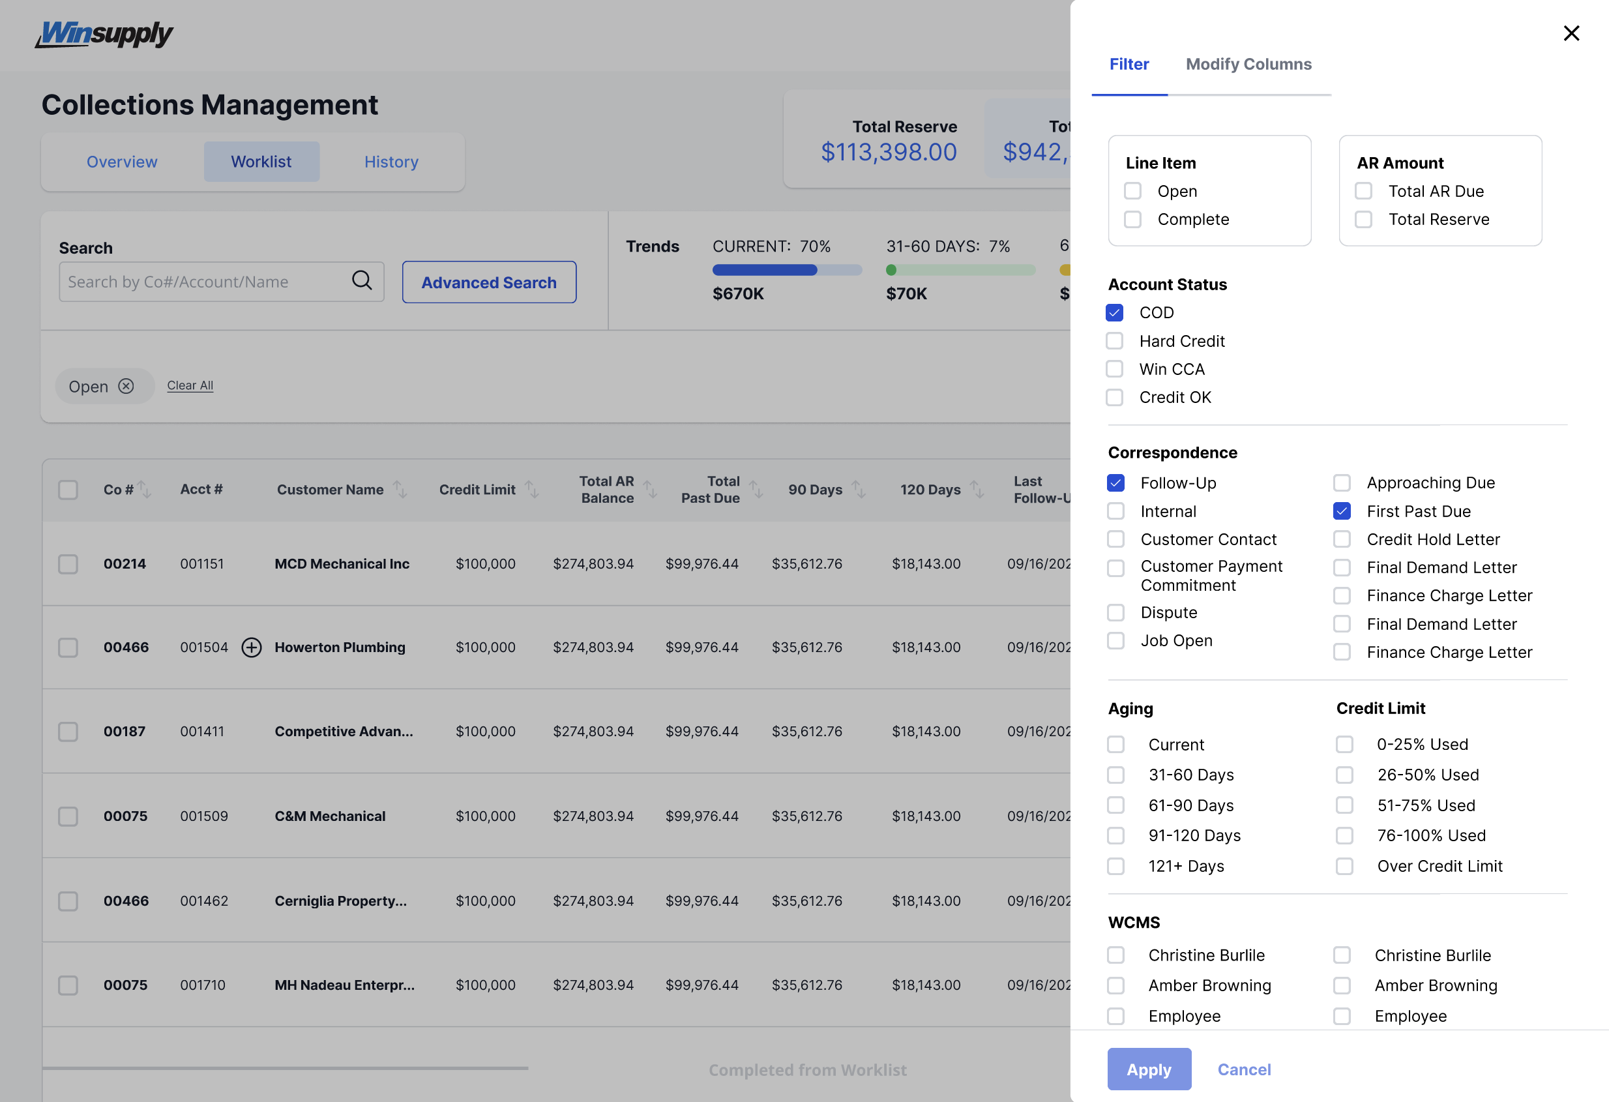The image size is (1609, 1102).
Task: Expand Howerton Plumbing row plus icon
Action: 251,647
